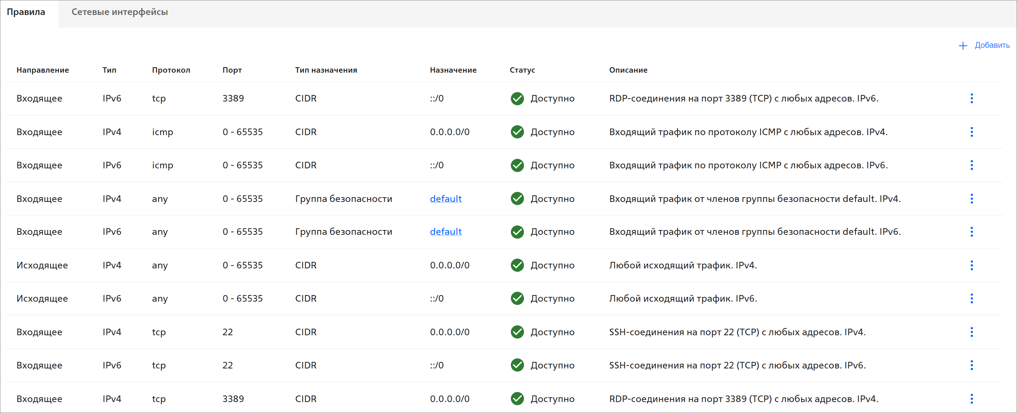
Task: Click status check icon in ICMP IPv4 row
Action: pyautogui.click(x=517, y=132)
